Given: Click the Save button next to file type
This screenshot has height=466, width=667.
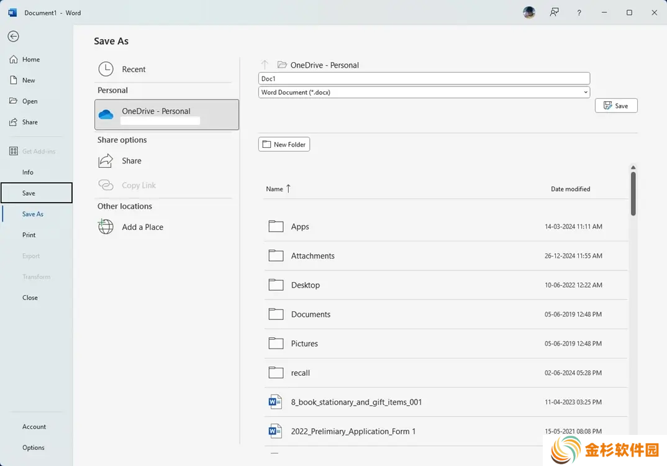Looking at the screenshot, I should pos(616,106).
